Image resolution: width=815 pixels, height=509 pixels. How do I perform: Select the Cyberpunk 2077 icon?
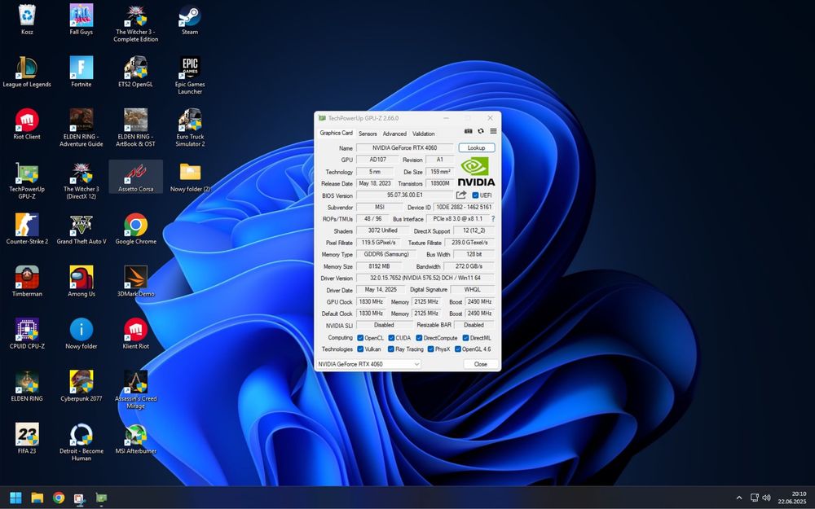tap(81, 386)
